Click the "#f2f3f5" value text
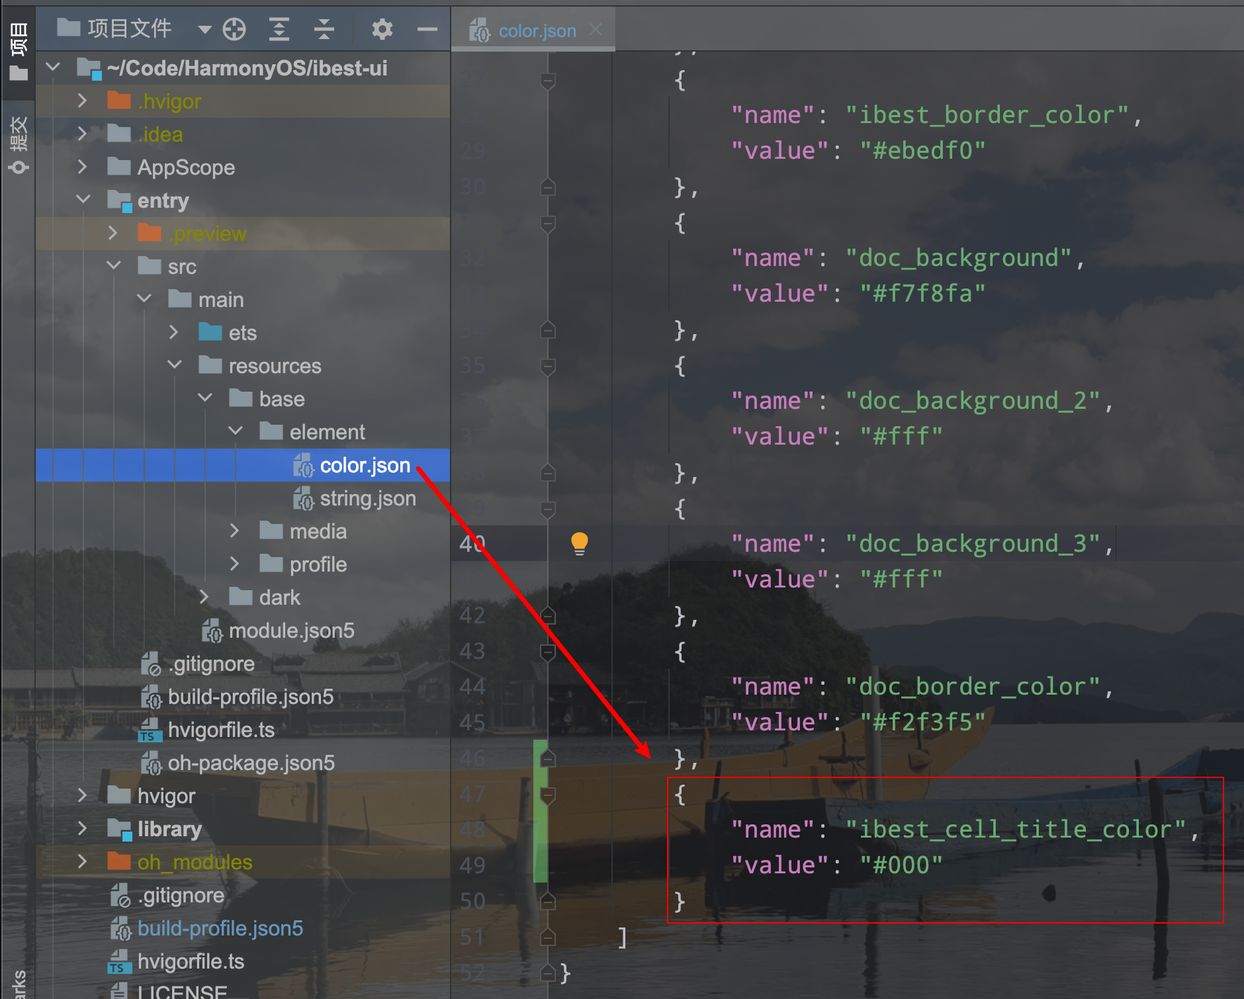 [x=922, y=722]
